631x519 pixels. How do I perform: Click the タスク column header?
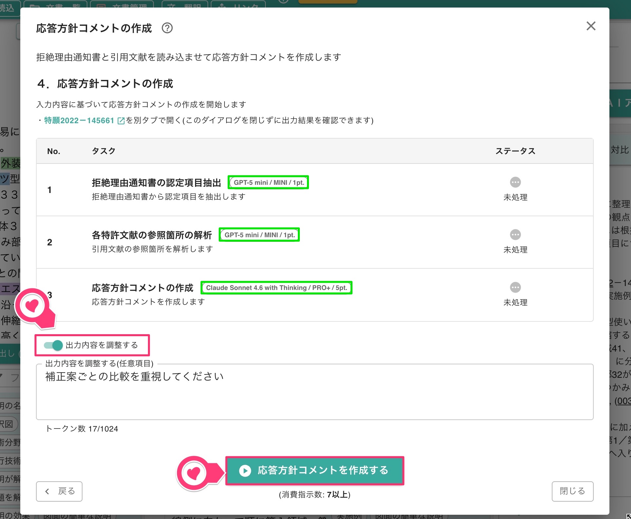tap(104, 151)
